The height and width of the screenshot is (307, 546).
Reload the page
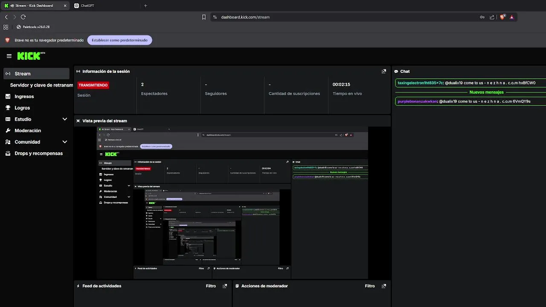point(23,17)
